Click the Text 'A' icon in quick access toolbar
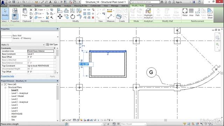This screenshot has height=126, width=224. [50, 2]
